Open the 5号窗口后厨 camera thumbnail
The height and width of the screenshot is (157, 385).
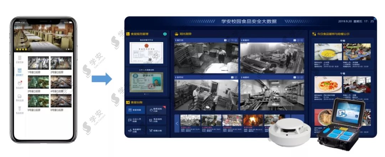coord(38,101)
